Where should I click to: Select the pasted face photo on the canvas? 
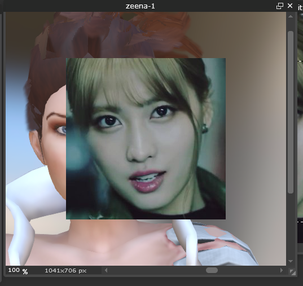(146, 139)
